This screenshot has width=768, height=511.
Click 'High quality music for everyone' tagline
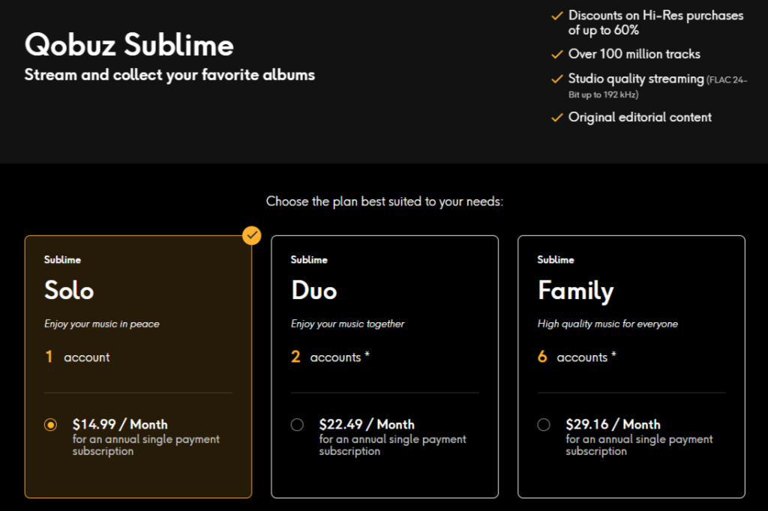[607, 324]
